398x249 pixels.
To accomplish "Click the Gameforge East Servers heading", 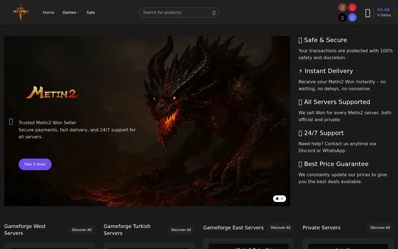I will coord(233,228).
